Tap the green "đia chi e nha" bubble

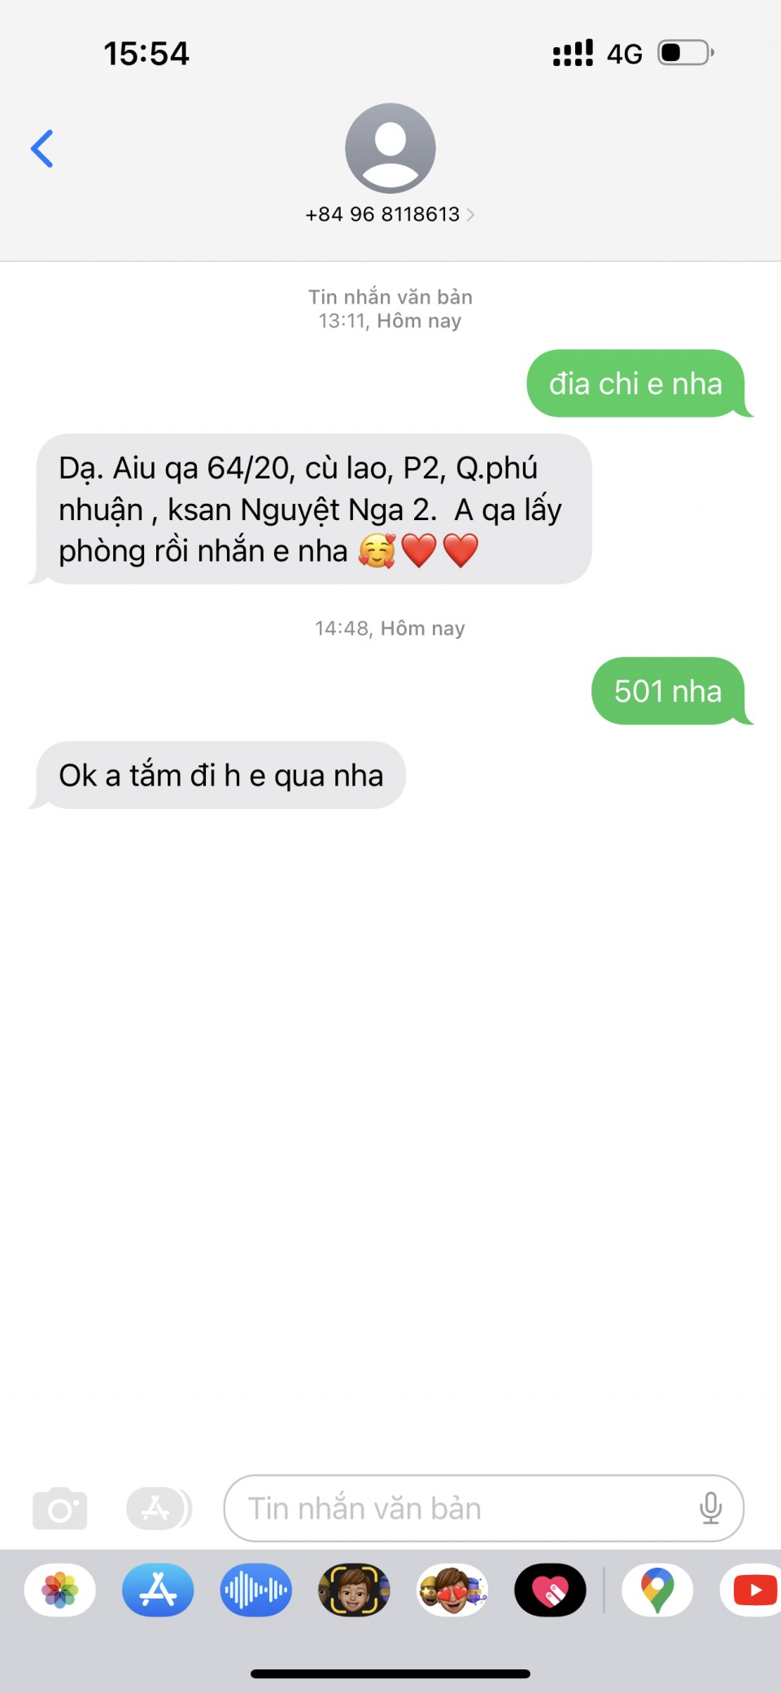pyautogui.click(x=636, y=383)
